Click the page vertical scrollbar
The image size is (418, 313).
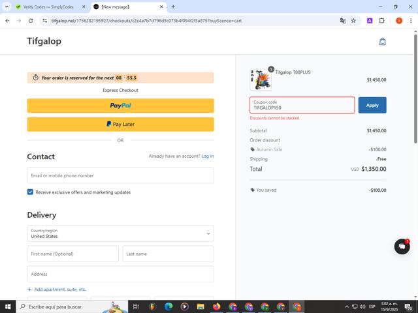[415, 88]
